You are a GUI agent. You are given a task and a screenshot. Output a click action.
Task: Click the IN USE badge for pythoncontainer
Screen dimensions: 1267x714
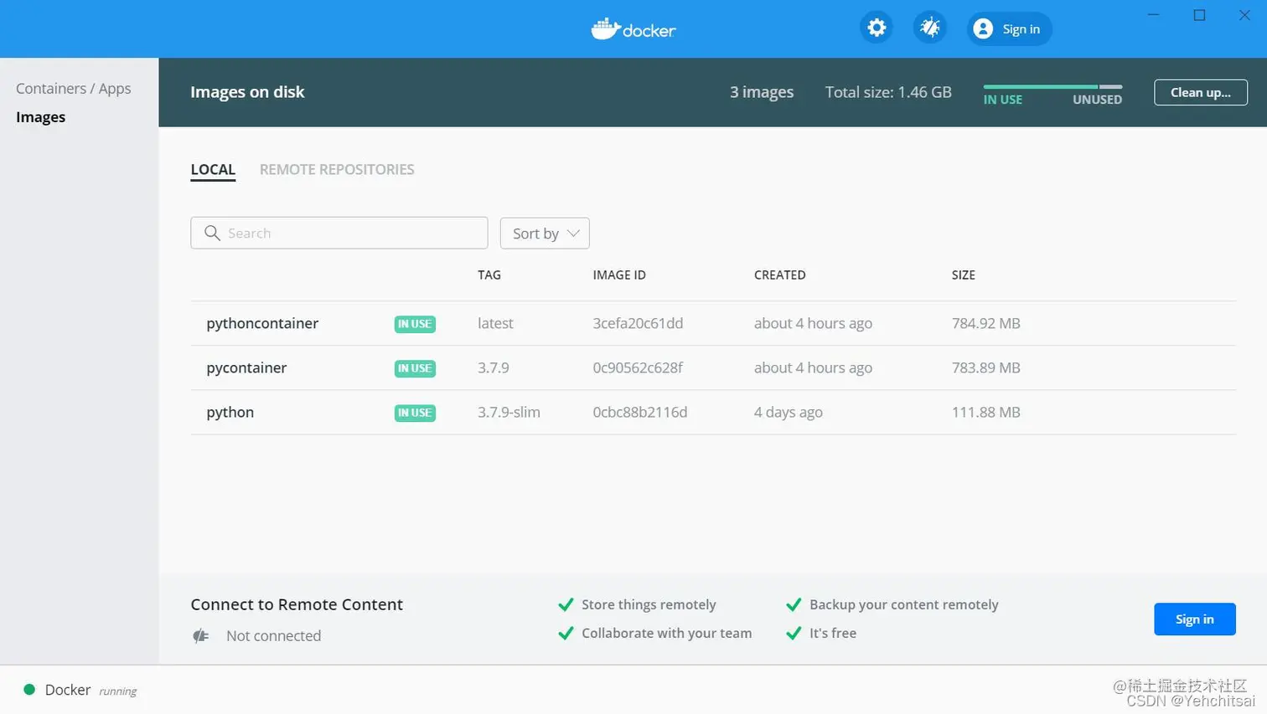coord(415,324)
